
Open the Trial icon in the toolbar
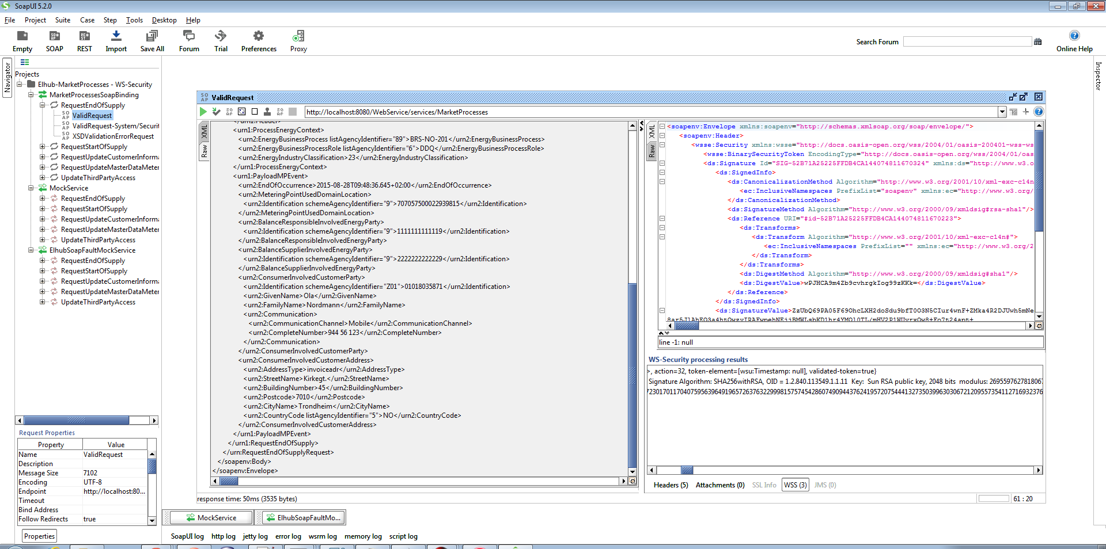click(x=221, y=36)
